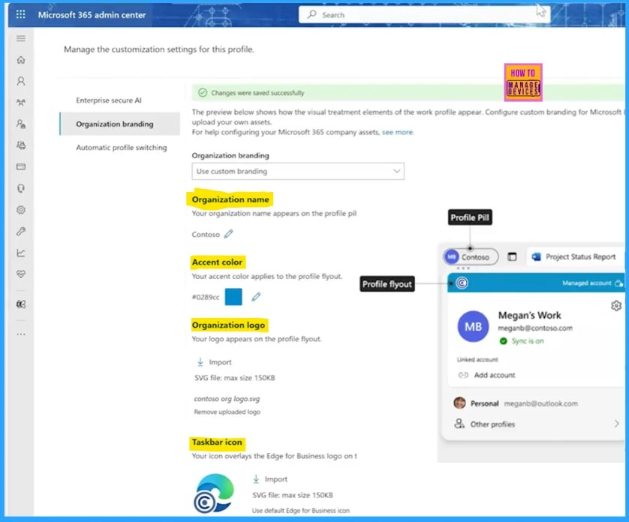Select Enterprise secure AI tab
This screenshot has height=522, width=629.
(109, 100)
